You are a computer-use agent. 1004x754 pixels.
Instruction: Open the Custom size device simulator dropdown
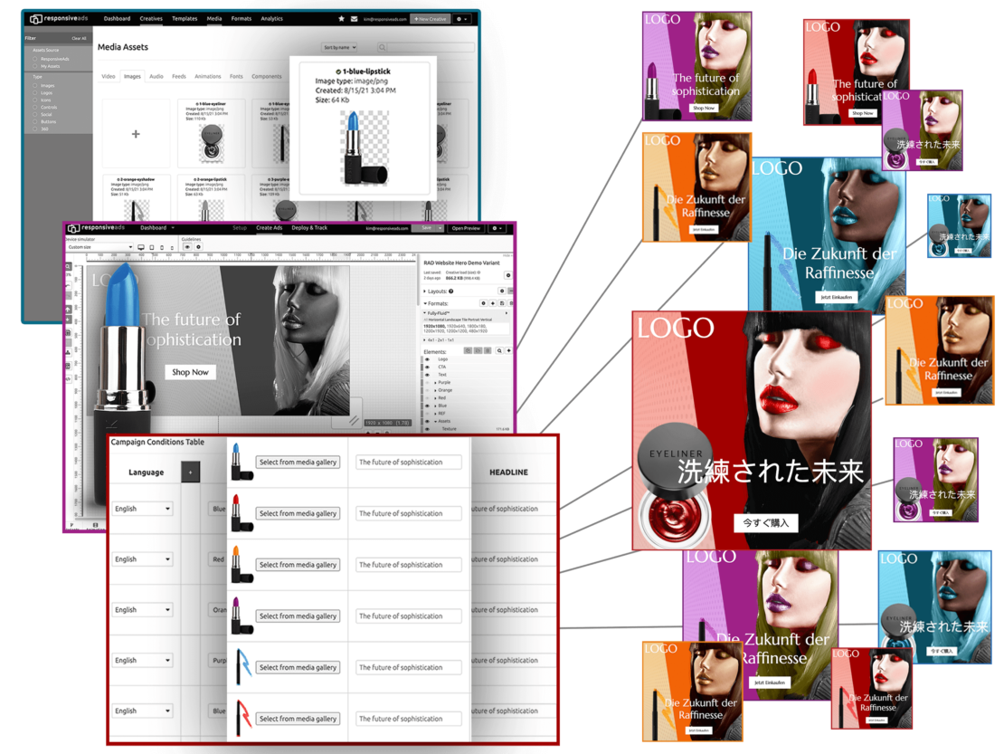pyautogui.click(x=99, y=247)
